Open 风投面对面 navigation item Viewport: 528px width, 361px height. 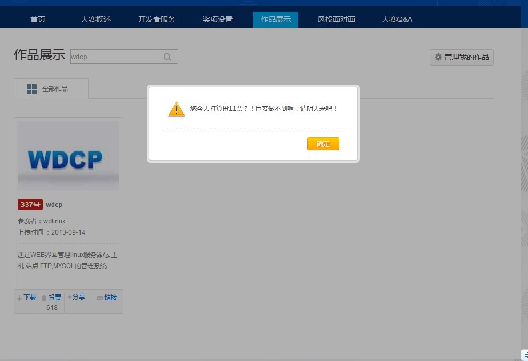pyautogui.click(x=336, y=20)
